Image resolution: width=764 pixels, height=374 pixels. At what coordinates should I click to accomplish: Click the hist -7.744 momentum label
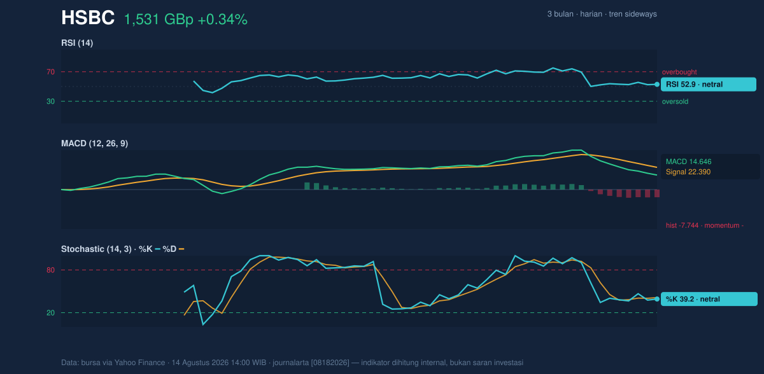tap(705, 225)
